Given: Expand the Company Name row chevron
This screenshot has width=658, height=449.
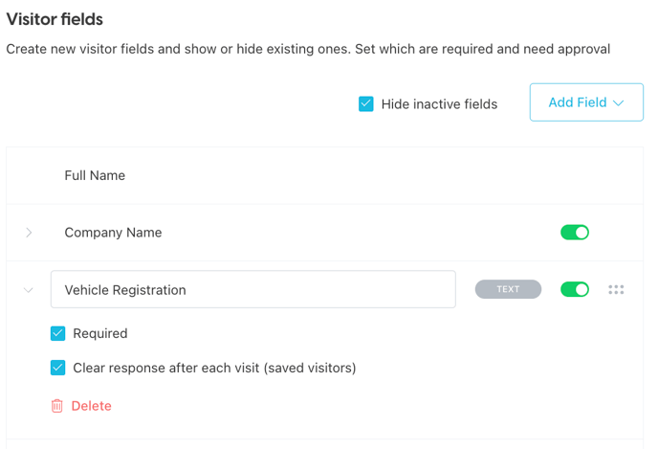Looking at the screenshot, I should pos(29,233).
